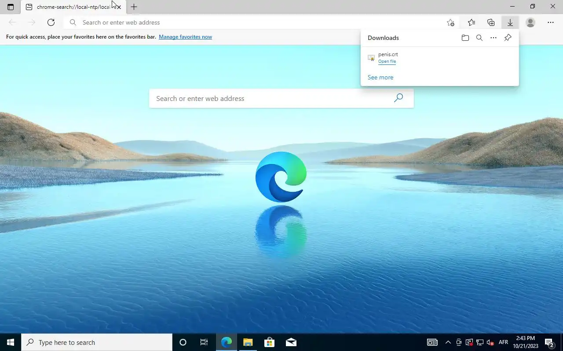Add this page to favorites star
The image size is (563, 351).
coord(450,22)
